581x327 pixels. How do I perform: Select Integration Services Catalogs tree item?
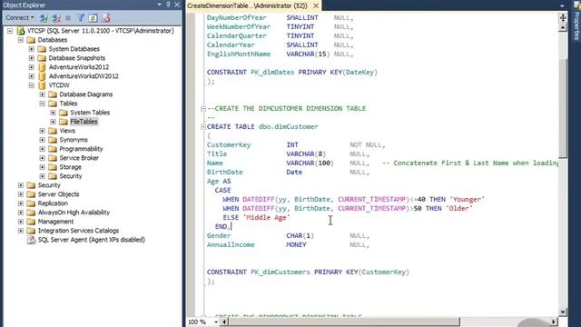point(78,231)
